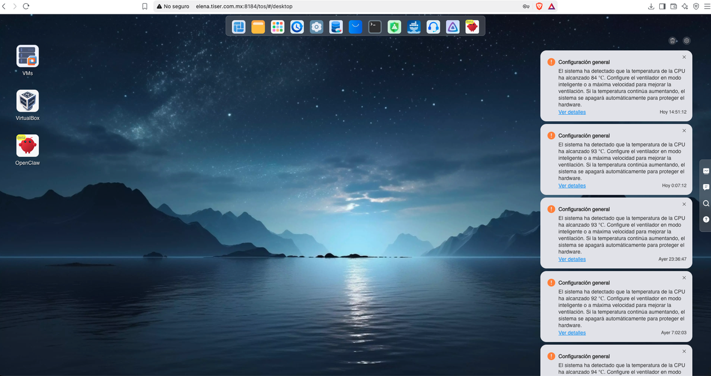The image size is (711, 376).
Task: Open the terminal app in the dock
Action: coord(375,27)
